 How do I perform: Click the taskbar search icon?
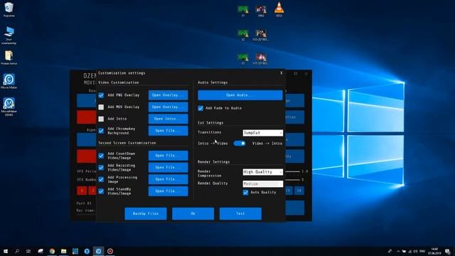(17, 251)
